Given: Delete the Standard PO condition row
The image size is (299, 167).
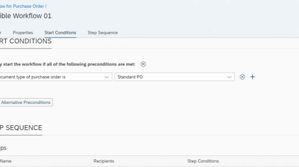Looking at the screenshot, I should click(242, 77).
